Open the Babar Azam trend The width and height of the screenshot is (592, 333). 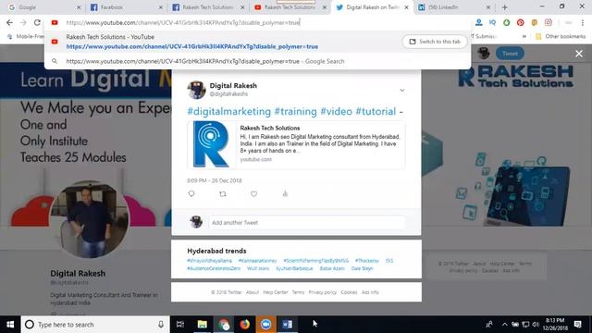tap(332, 268)
